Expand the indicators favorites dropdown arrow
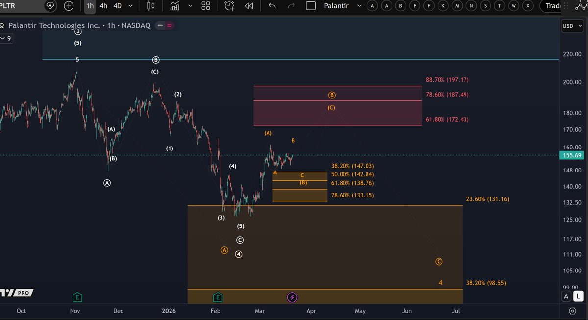Viewport: 588px width, 320px height. click(190, 6)
